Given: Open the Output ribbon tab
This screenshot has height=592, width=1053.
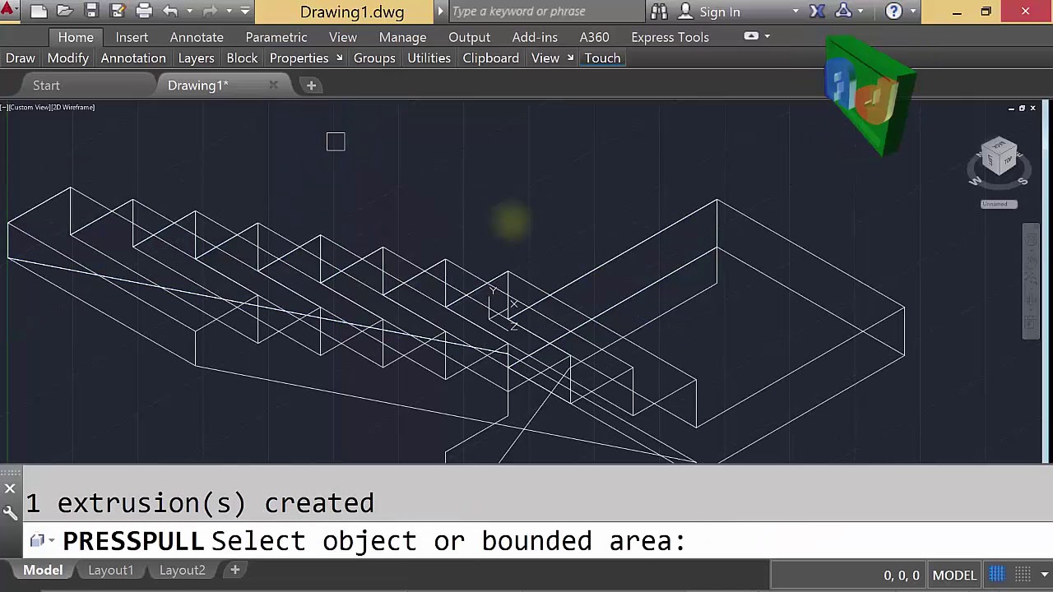Looking at the screenshot, I should pyautogui.click(x=469, y=37).
